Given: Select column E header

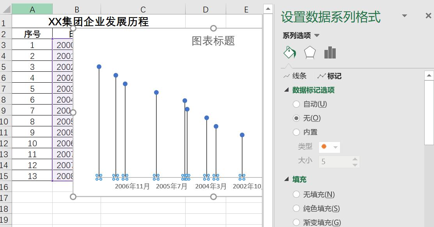Looking at the screenshot, I should (x=246, y=9).
